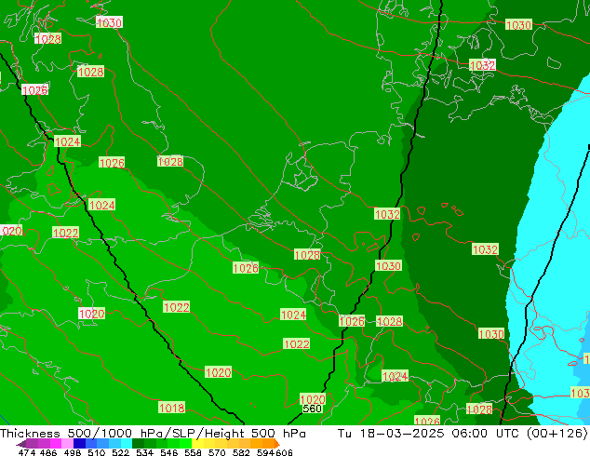This screenshot has height=456, width=590.
Task: Click the '1030' label in the top-left corner
Action: [x=109, y=22]
